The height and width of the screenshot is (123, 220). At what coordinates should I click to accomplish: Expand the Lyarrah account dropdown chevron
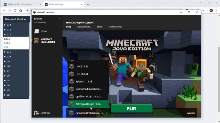pyautogui.click(x=60, y=18)
